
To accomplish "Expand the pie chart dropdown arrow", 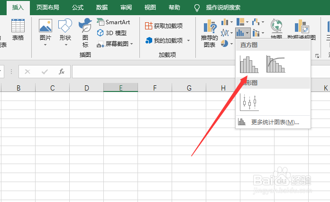I will (231, 44).
